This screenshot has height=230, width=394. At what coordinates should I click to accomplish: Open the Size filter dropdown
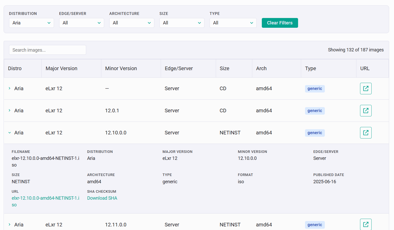click(x=182, y=23)
